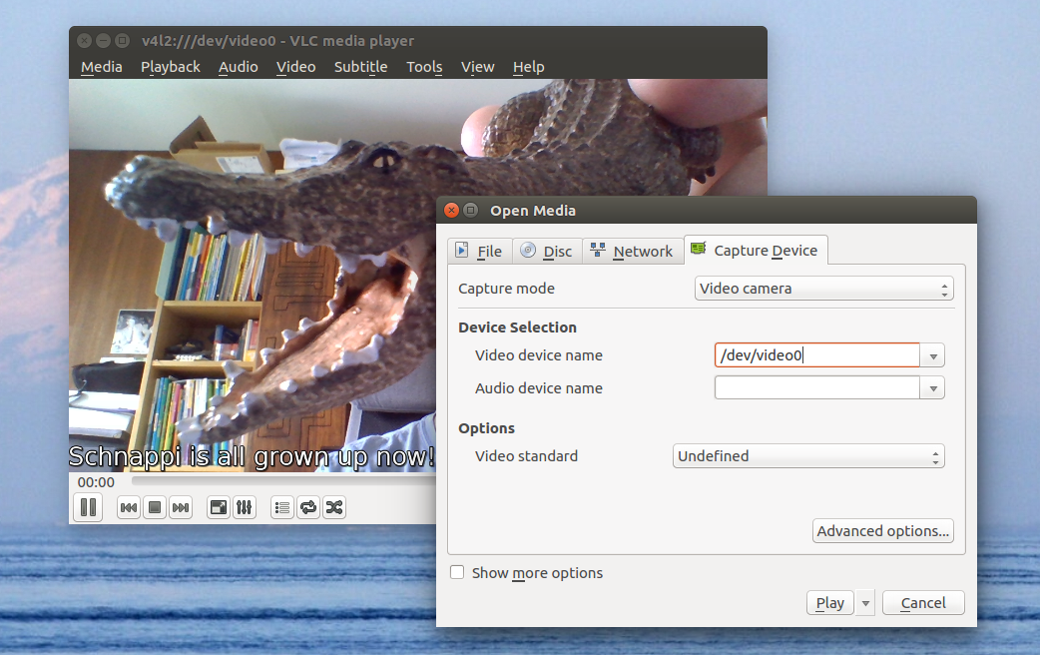Open the Audio device name dropdown arrow
This screenshot has width=1040, height=655.
tap(933, 389)
